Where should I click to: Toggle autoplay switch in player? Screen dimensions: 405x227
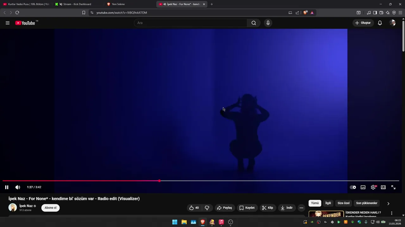coord(353,187)
